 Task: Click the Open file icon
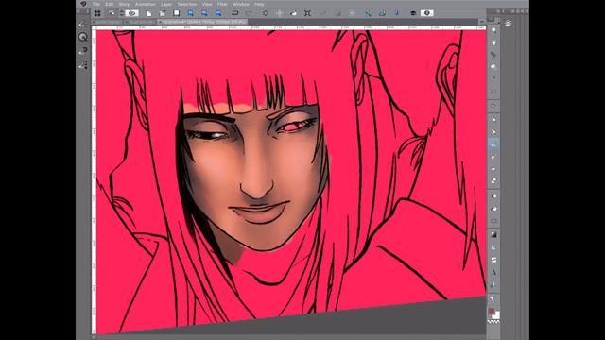(x=163, y=13)
